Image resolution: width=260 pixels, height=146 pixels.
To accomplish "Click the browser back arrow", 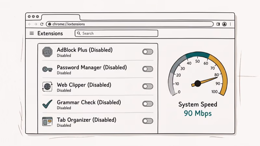I will tap(30, 24).
